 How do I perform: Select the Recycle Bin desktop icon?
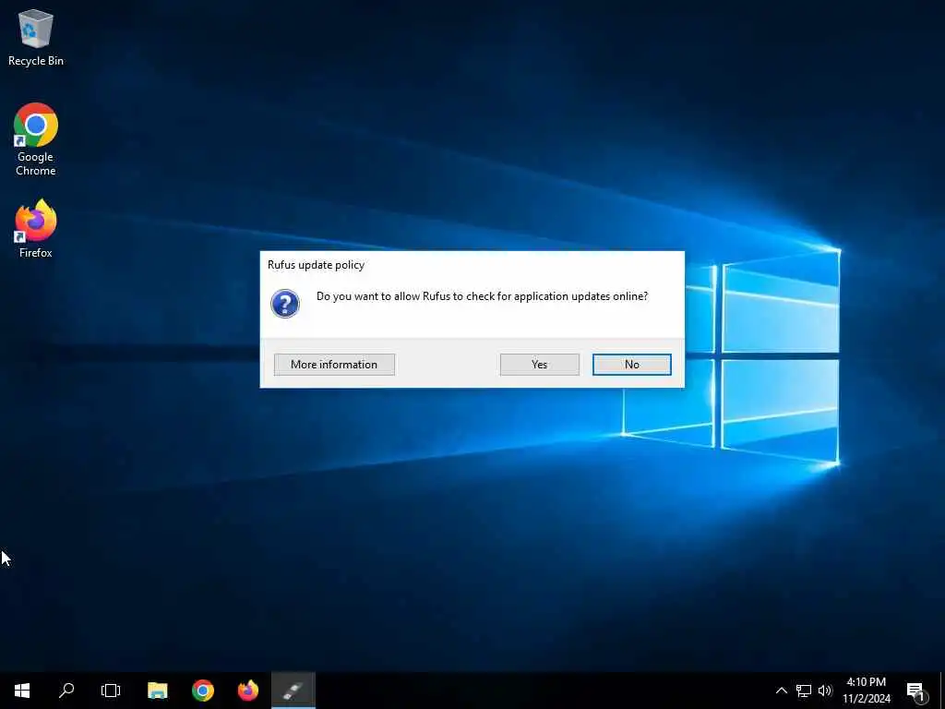click(x=36, y=37)
